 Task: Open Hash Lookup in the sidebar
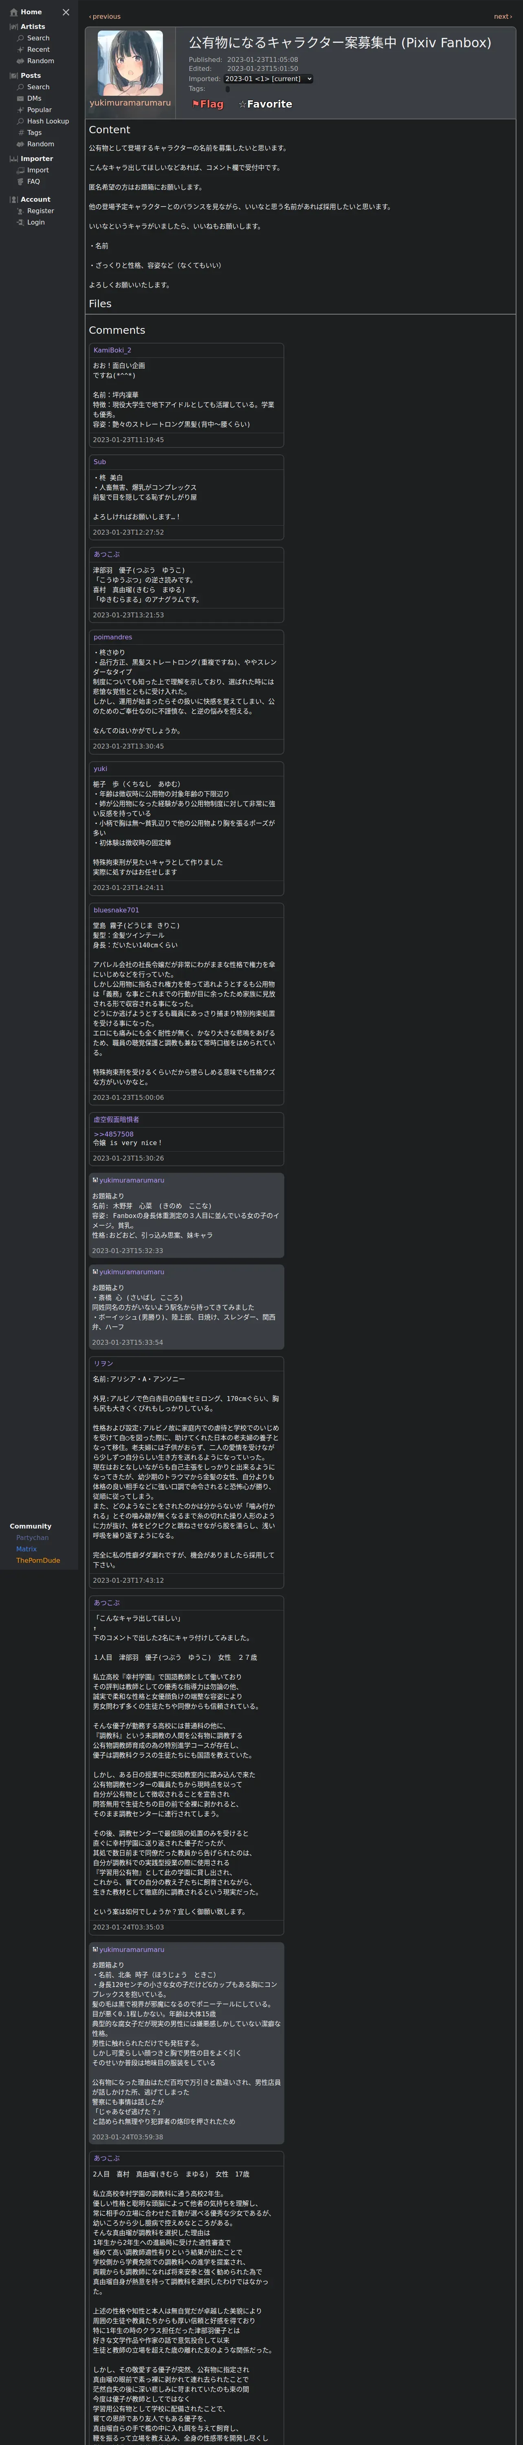pyautogui.click(x=48, y=121)
